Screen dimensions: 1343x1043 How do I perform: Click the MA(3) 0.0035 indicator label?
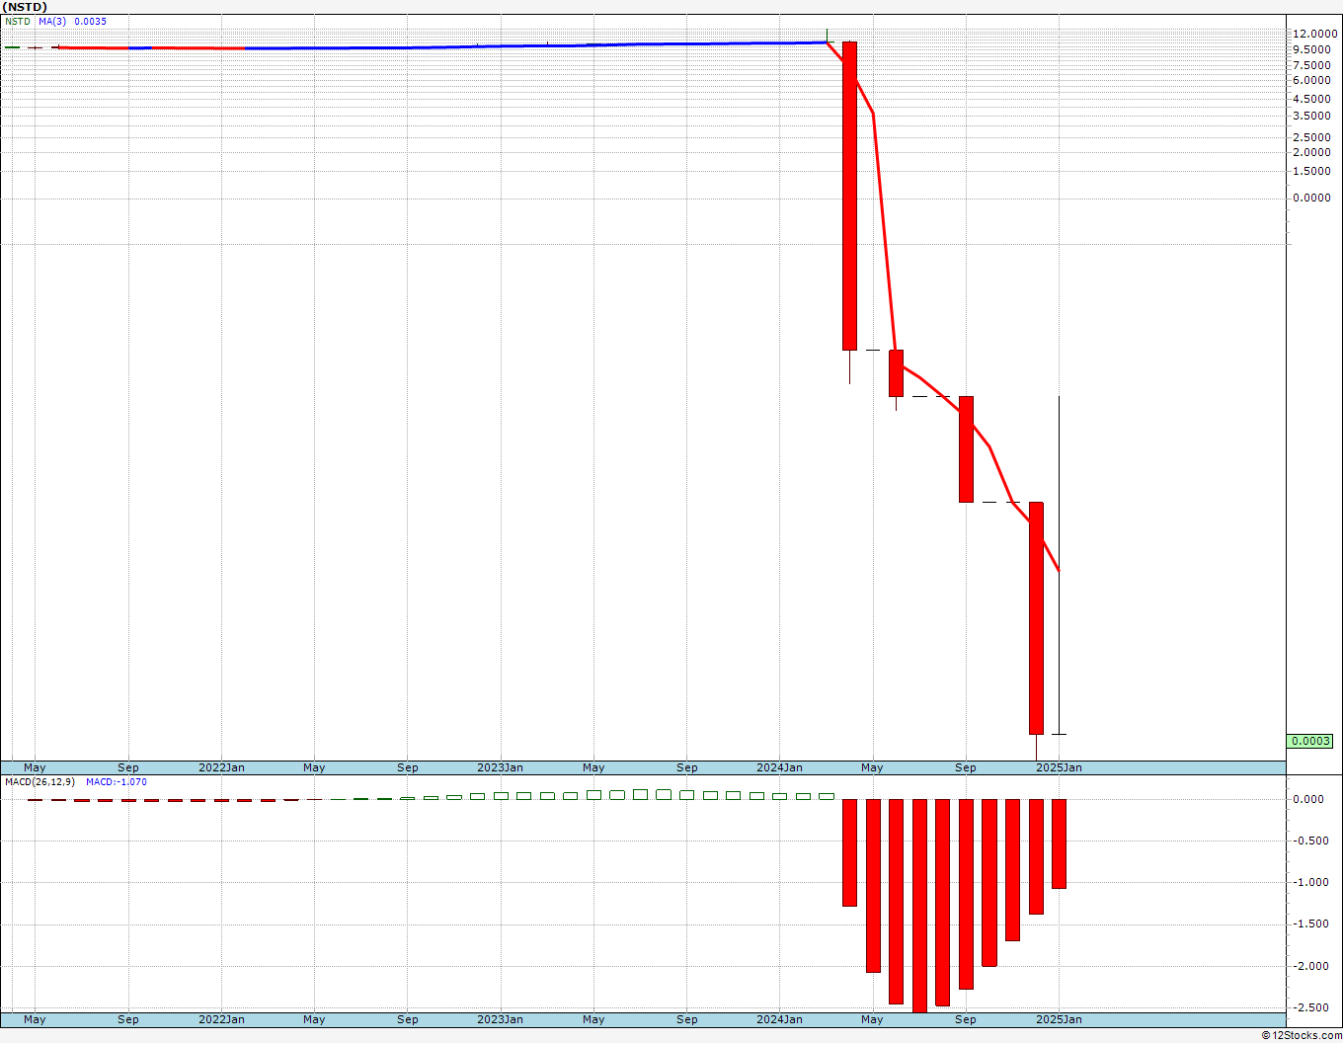[x=73, y=21]
